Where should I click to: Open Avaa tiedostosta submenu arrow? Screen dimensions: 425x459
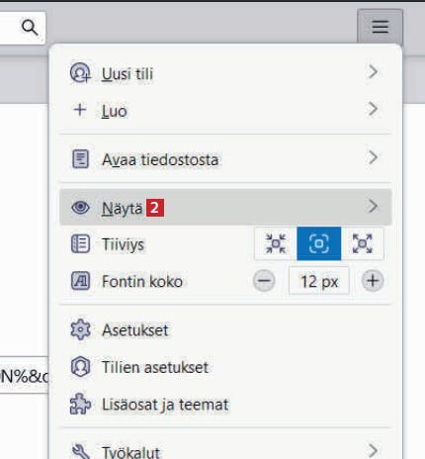click(x=373, y=157)
